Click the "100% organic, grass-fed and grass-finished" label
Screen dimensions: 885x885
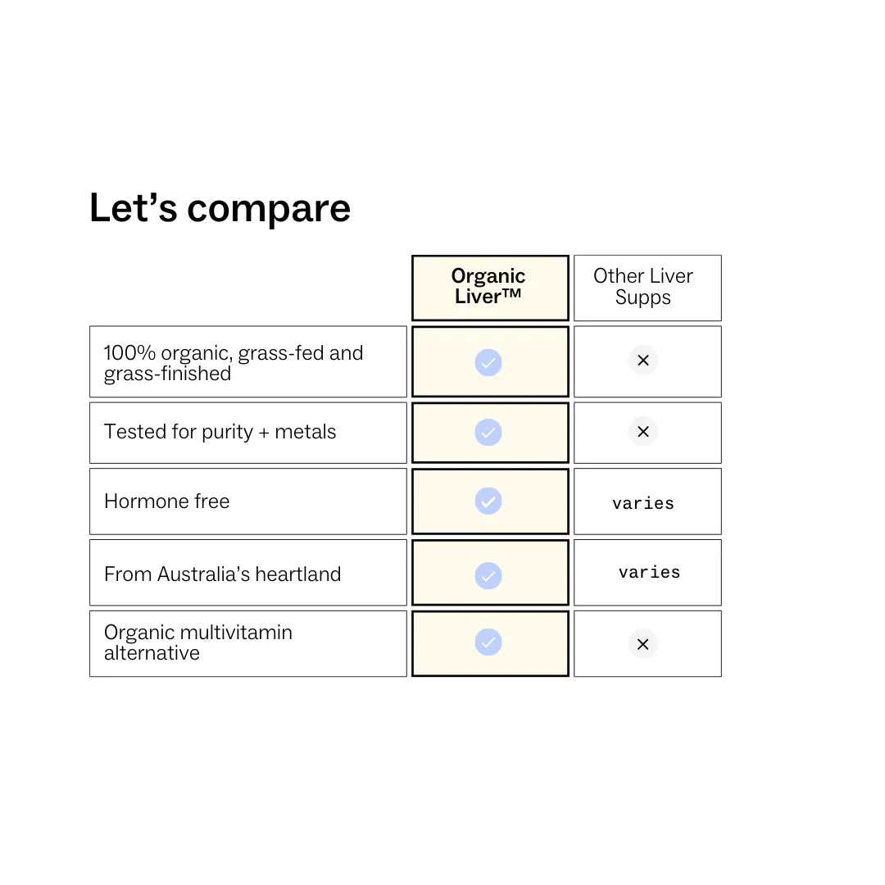coord(234,363)
